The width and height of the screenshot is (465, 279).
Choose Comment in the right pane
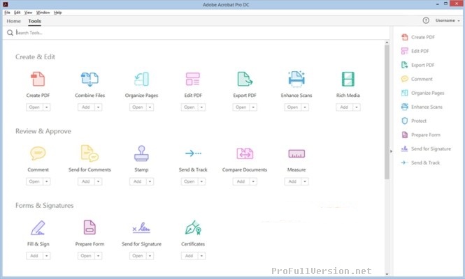pos(417,79)
